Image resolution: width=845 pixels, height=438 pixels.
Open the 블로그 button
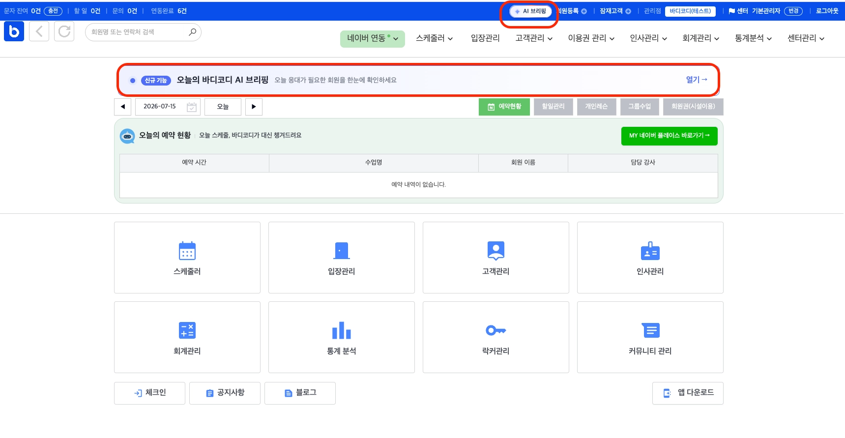(x=300, y=393)
